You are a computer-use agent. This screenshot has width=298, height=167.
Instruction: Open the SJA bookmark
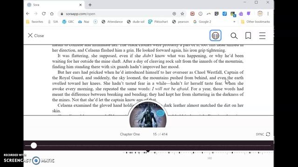click(x=53, y=22)
